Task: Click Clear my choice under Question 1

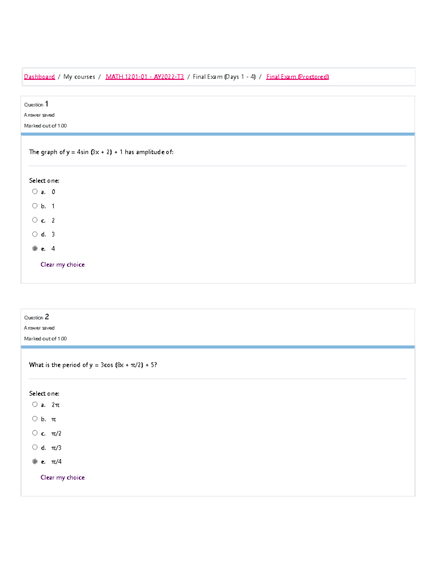Action: pyautogui.click(x=62, y=264)
